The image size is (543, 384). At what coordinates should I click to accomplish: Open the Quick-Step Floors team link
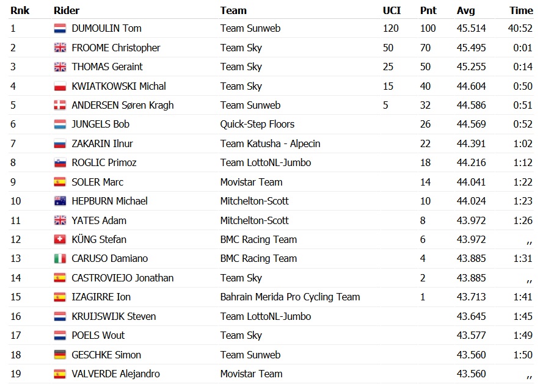coord(257,124)
